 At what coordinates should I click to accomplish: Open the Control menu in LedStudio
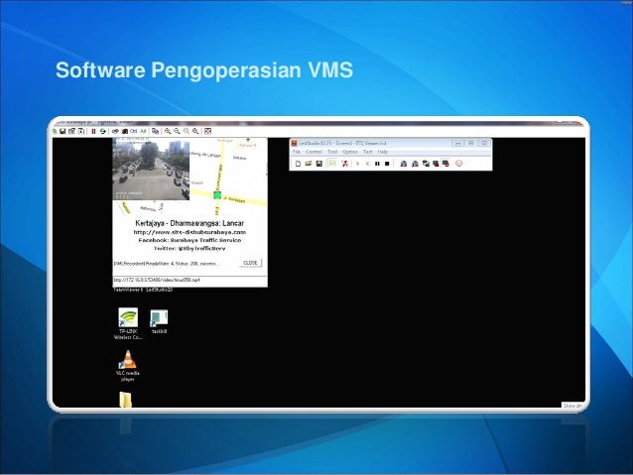click(315, 152)
